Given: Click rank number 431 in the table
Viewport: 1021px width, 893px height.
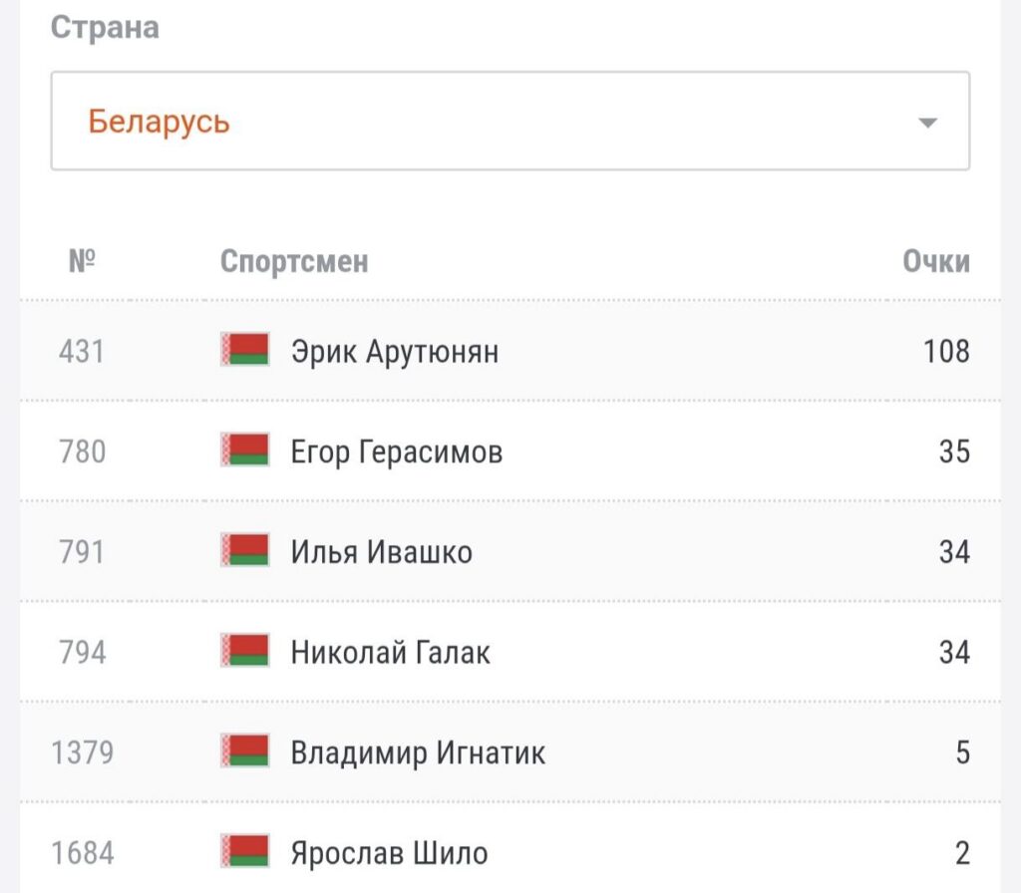Looking at the screenshot, I should click(x=82, y=352).
